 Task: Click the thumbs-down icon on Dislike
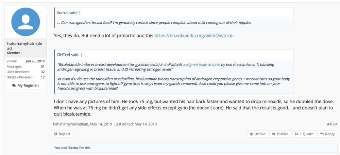click(273, 134)
